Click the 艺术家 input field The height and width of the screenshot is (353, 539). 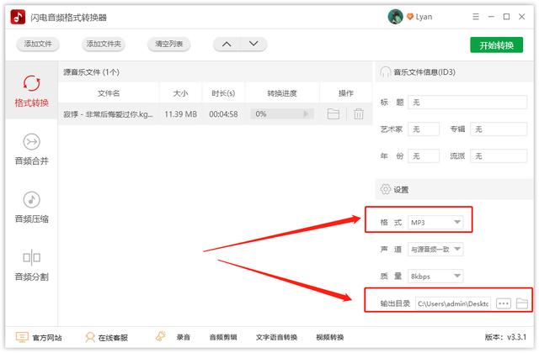point(424,129)
